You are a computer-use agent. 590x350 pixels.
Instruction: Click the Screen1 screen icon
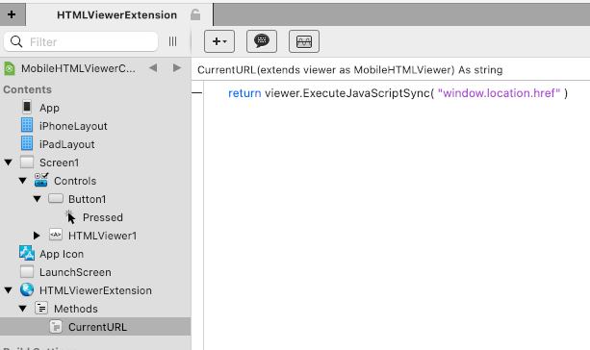[27, 162]
